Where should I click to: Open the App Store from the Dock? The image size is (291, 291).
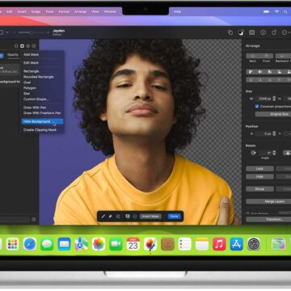click(x=237, y=244)
